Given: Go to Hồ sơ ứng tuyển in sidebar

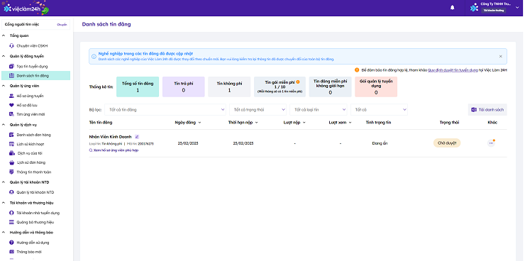Looking at the screenshot, I should 30,96.
